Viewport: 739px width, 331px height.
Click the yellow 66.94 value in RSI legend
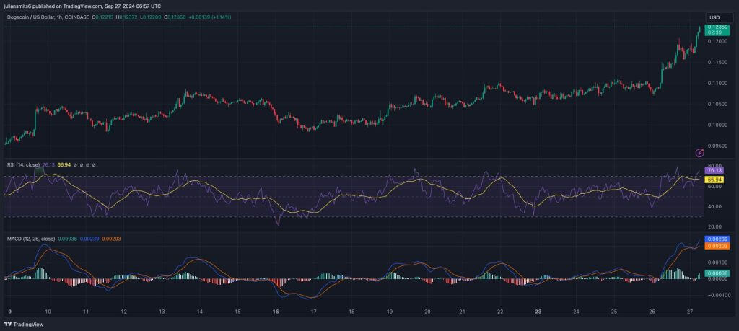[x=64, y=165]
